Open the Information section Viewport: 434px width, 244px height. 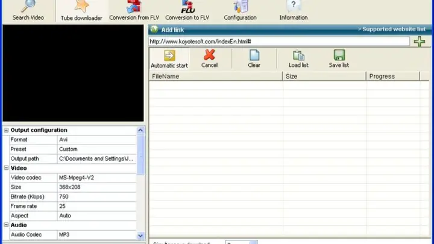point(294,11)
